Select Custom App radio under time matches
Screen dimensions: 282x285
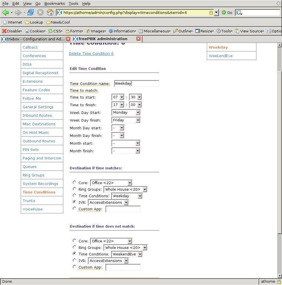pyautogui.click(x=74, y=209)
